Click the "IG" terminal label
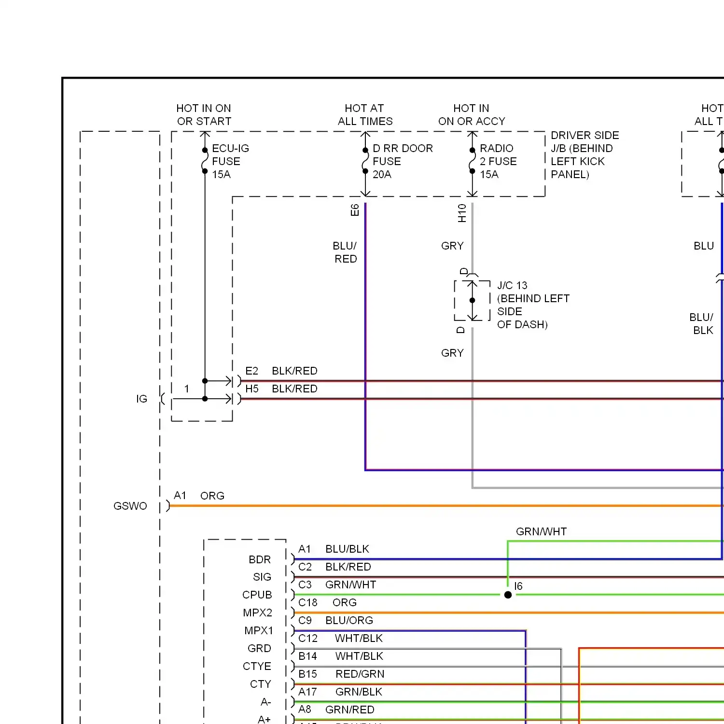Image resolution: width=724 pixels, height=724 pixels. [141, 399]
